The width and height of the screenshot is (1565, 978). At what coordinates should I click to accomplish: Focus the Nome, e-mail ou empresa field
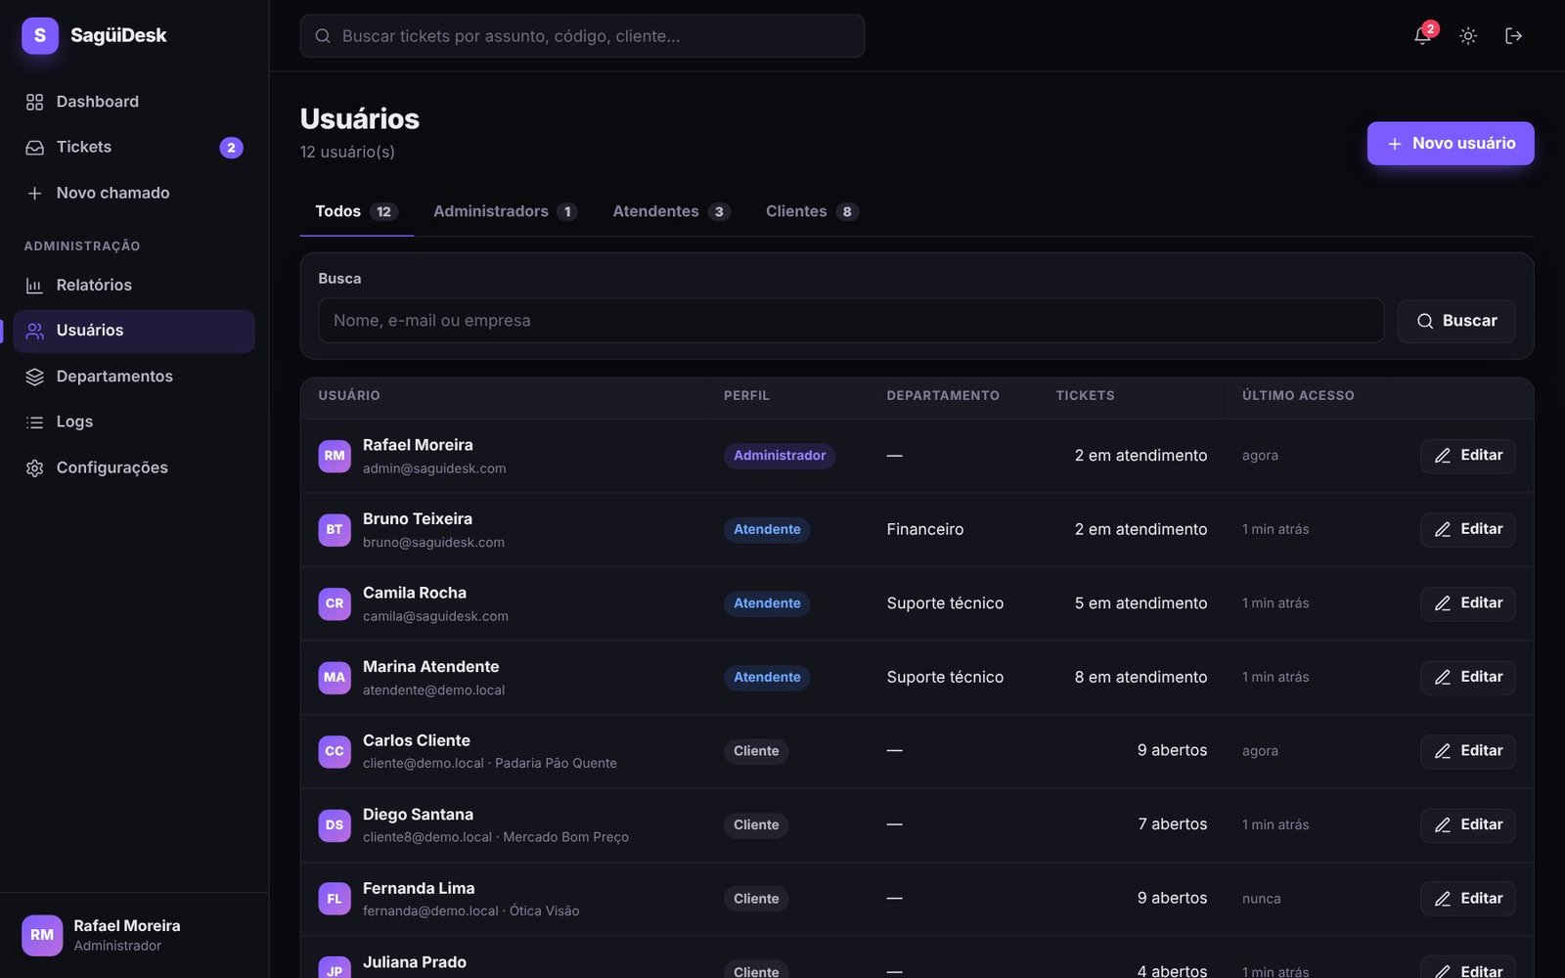(851, 321)
